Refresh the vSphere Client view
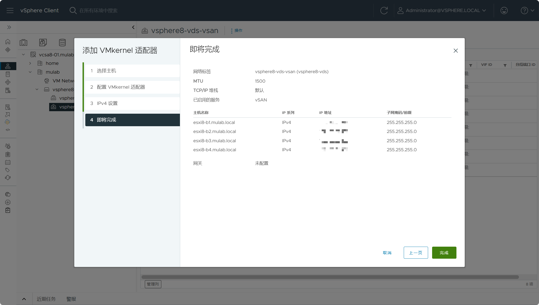 (384, 11)
